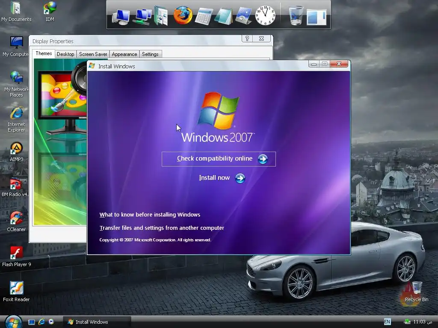
Task: Open the Appearance tab
Action: point(124,54)
